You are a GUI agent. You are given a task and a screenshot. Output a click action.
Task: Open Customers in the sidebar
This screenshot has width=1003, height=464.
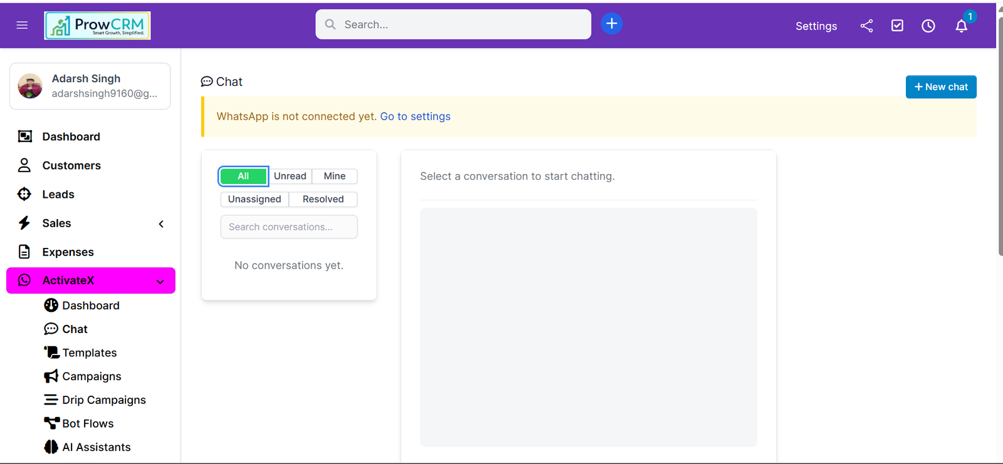[x=71, y=165]
